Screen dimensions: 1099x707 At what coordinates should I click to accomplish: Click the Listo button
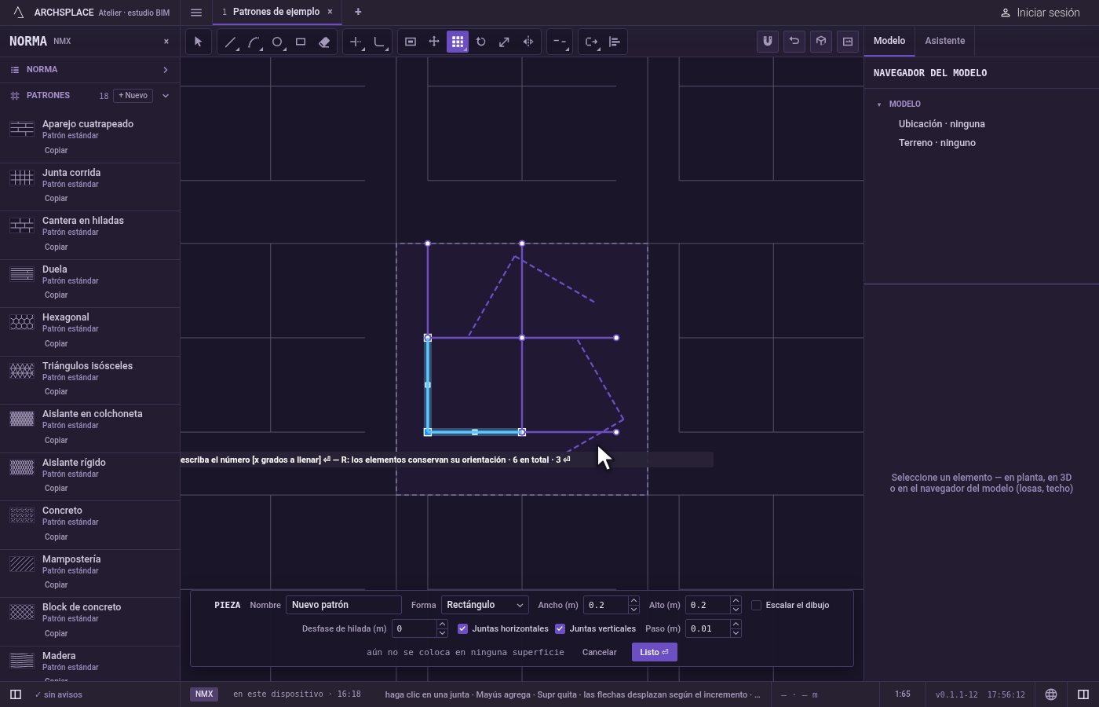coord(654,652)
